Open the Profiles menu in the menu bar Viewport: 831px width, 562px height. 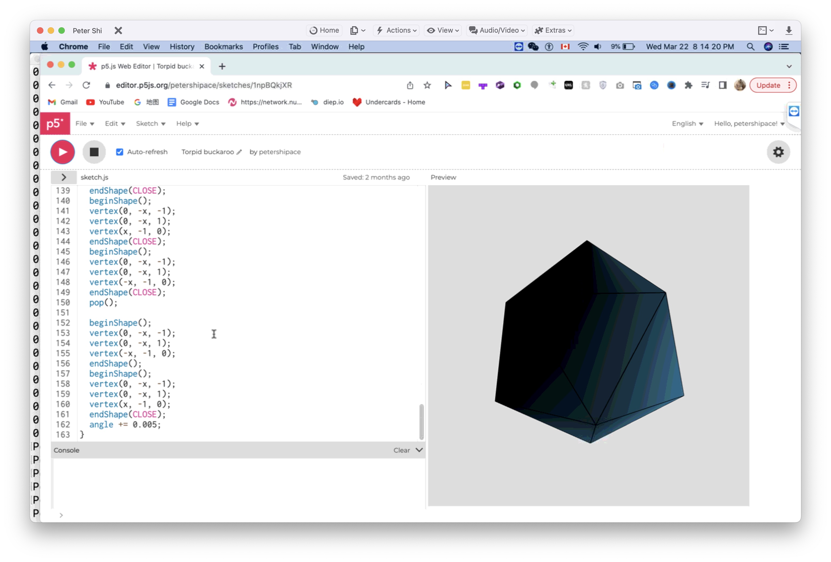[265, 47]
